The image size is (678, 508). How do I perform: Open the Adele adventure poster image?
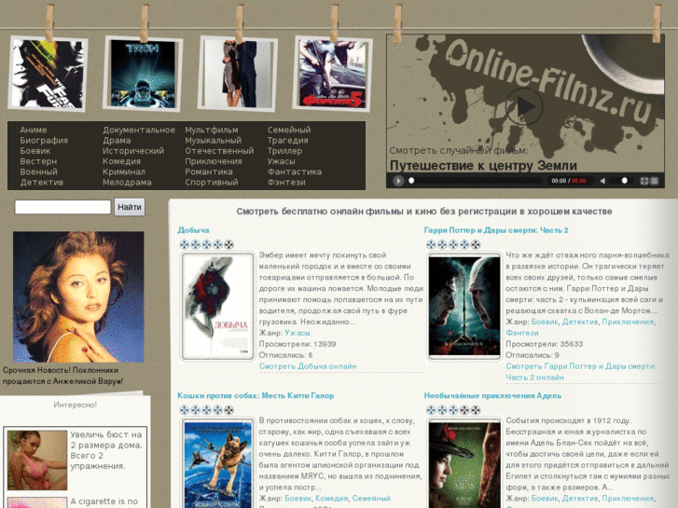(x=464, y=463)
